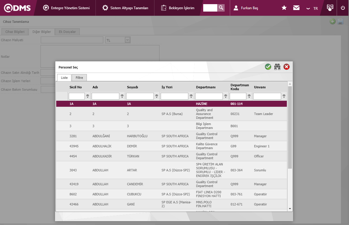Open filter options for Soyadı column
349x225 pixels.
click(156, 96)
